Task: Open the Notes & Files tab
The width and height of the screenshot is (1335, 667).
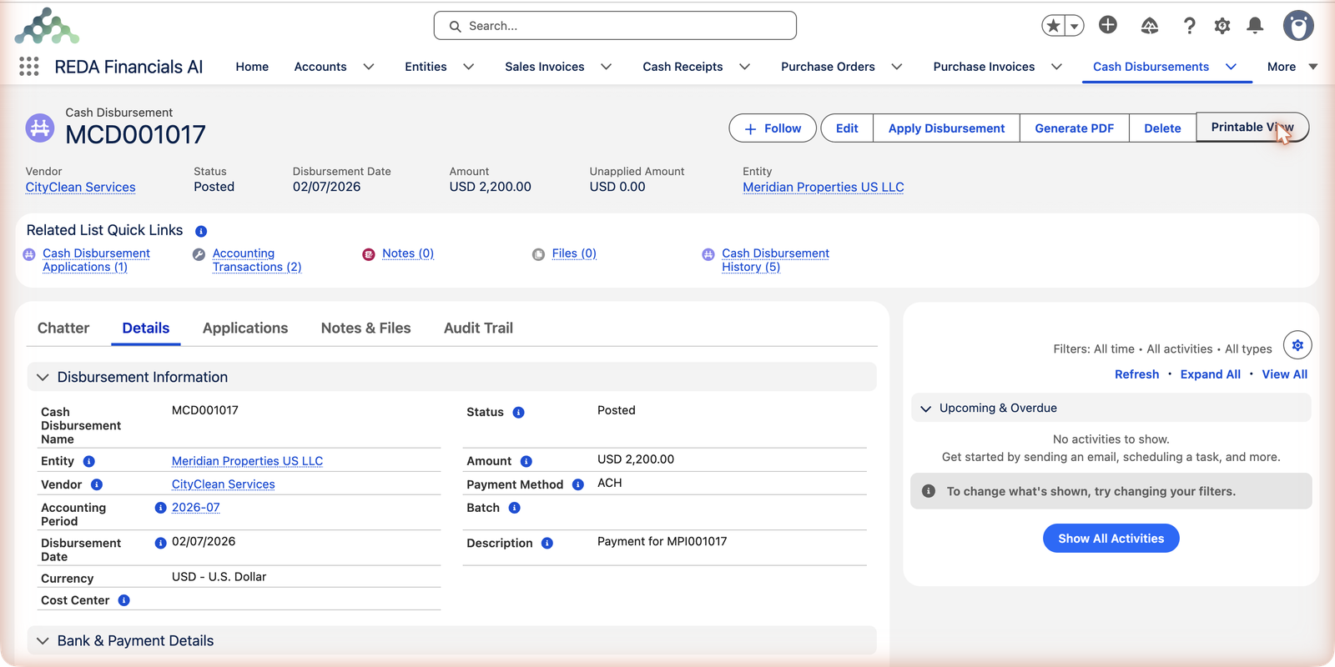Action: [365, 328]
